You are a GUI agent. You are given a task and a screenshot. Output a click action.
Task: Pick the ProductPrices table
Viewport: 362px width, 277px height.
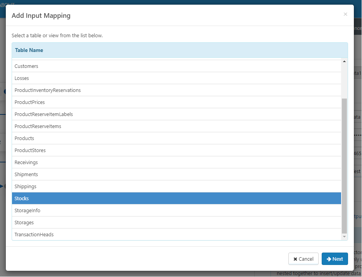coord(29,102)
